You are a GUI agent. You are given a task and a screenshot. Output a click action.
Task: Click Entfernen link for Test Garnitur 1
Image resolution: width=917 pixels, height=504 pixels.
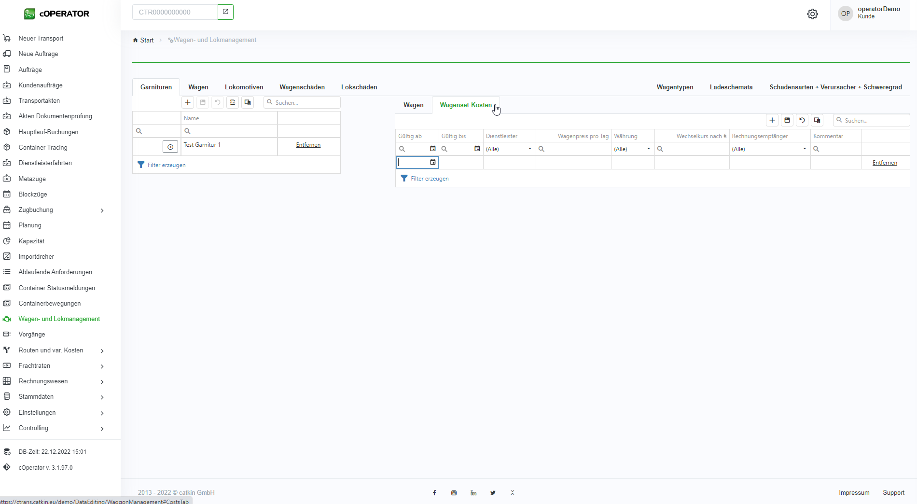[308, 145]
